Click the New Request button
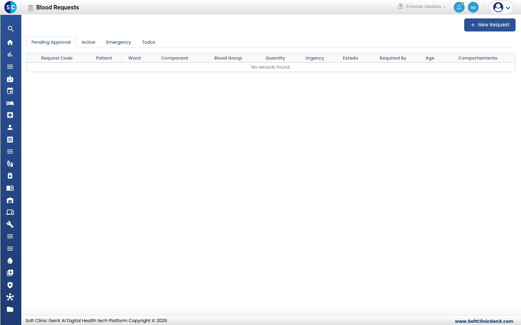 [x=490, y=25]
